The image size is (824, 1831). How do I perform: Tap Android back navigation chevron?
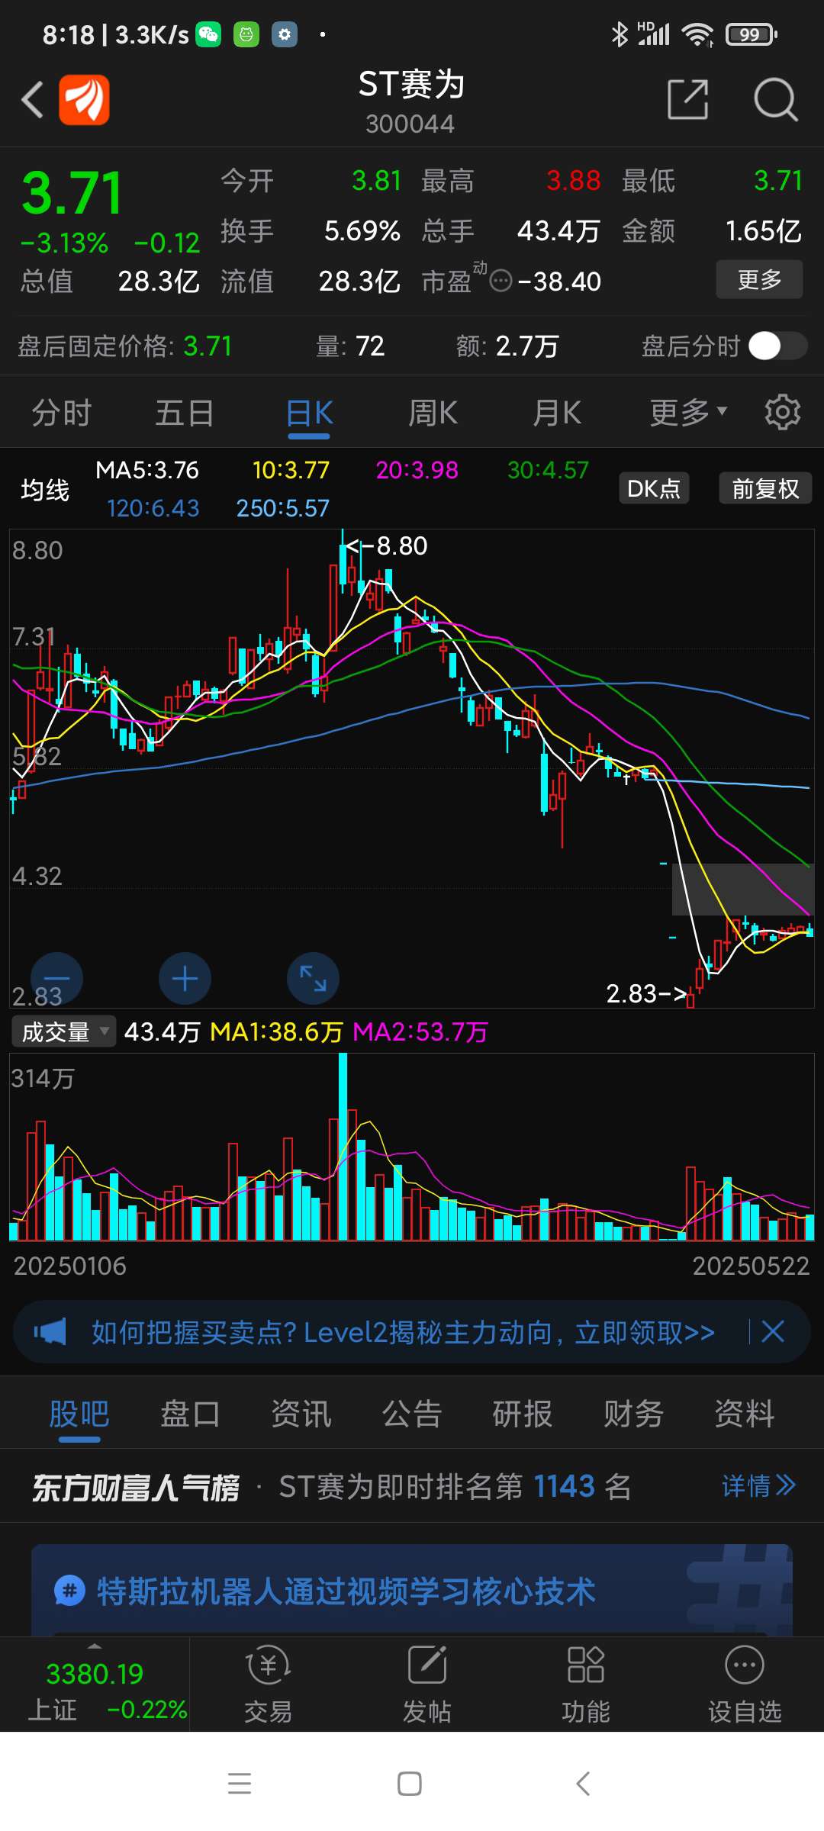click(x=583, y=1784)
